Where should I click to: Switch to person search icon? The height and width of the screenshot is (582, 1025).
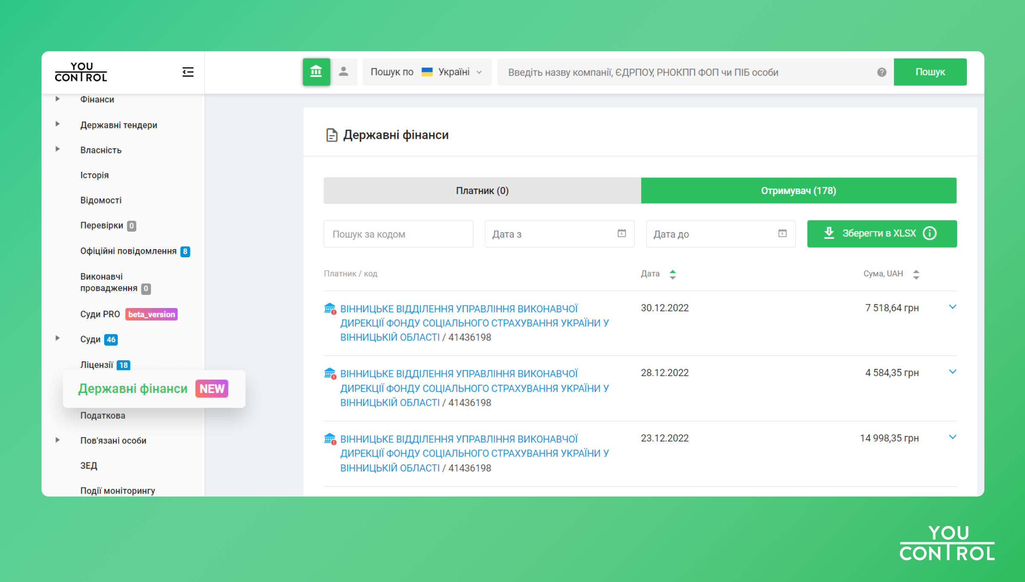pyautogui.click(x=343, y=72)
